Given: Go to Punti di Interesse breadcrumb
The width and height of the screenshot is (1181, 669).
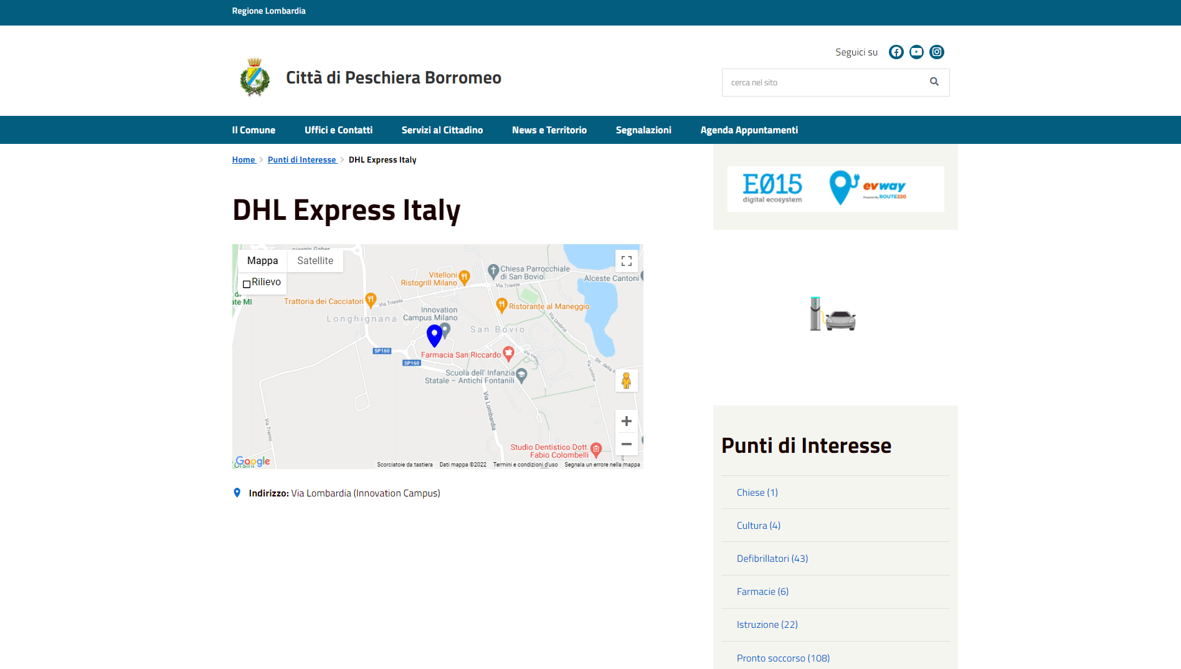Looking at the screenshot, I should [x=301, y=160].
